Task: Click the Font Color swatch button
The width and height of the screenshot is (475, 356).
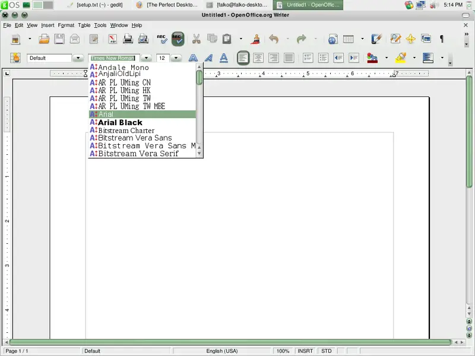Action: click(x=372, y=58)
